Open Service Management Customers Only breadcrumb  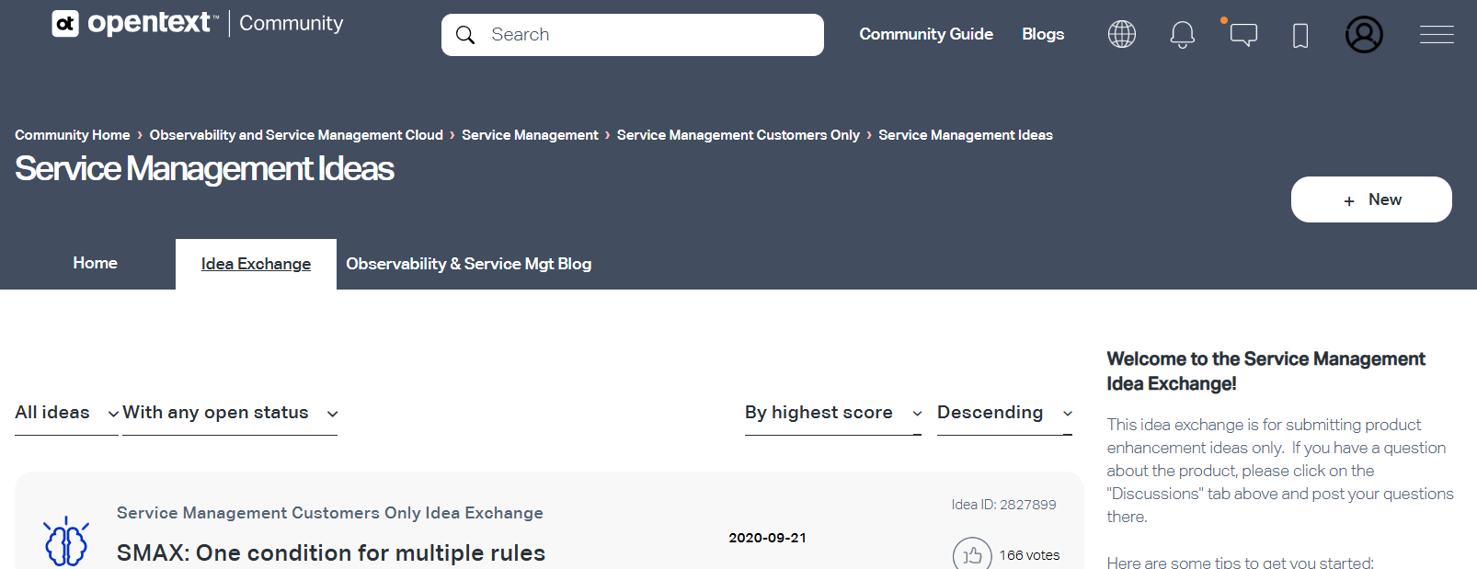(738, 135)
